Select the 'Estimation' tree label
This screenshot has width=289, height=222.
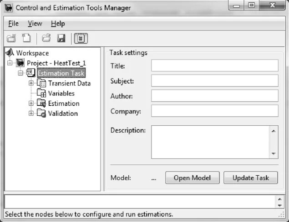(x=64, y=104)
